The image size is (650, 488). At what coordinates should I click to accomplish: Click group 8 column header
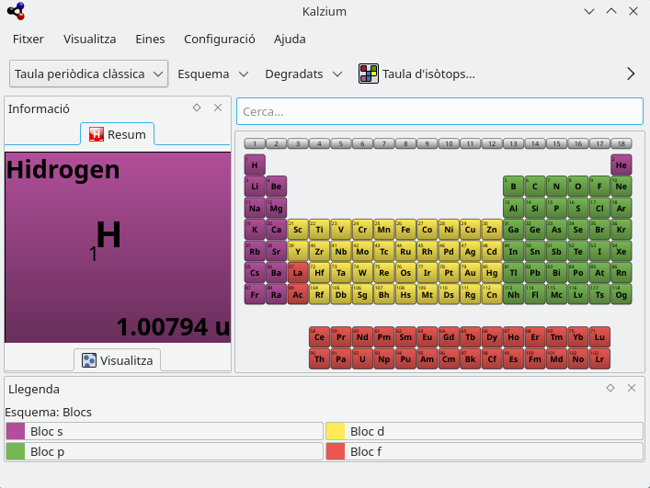tap(405, 143)
